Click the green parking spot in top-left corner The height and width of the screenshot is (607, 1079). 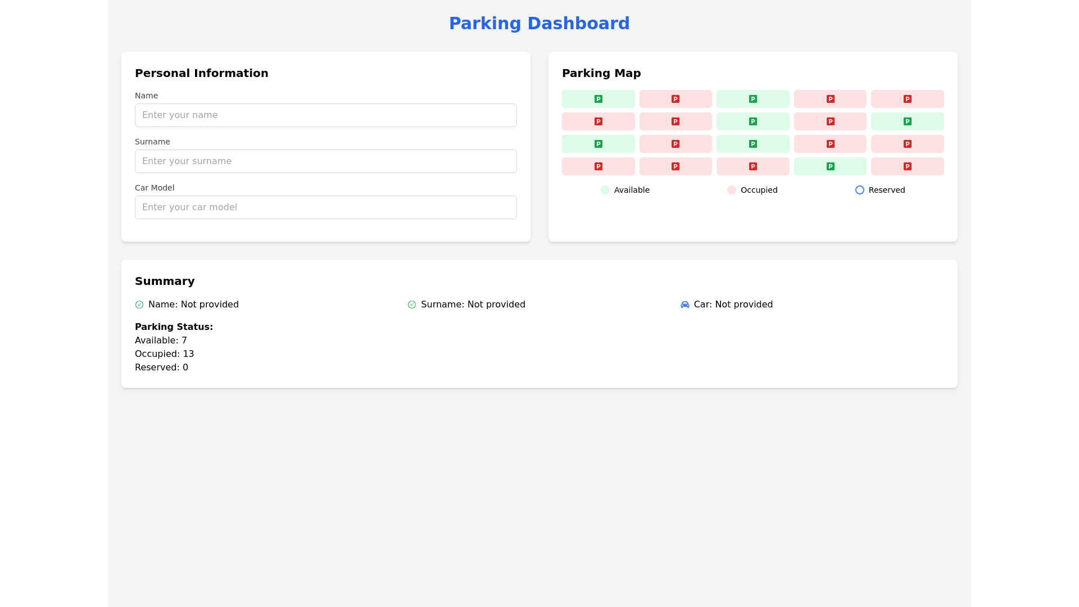click(598, 99)
